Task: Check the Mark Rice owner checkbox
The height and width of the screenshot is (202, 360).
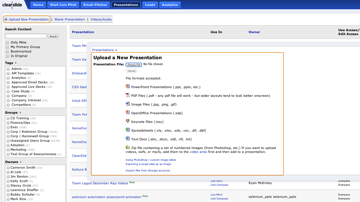Action: point(8,199)
